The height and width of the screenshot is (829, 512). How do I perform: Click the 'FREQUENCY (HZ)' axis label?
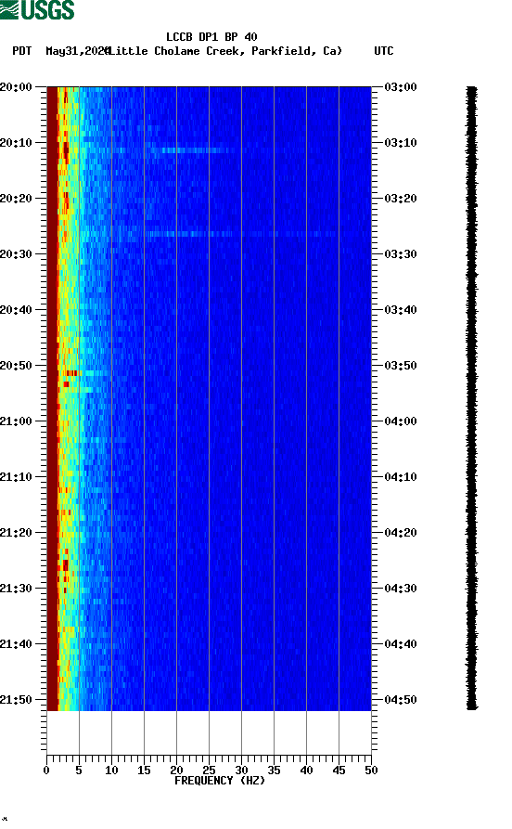(220, 781)
